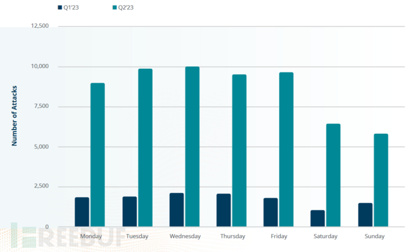Click Sunday's Q1'23 dark blue bar
416x252 pixels.
[x=365, y=214]
